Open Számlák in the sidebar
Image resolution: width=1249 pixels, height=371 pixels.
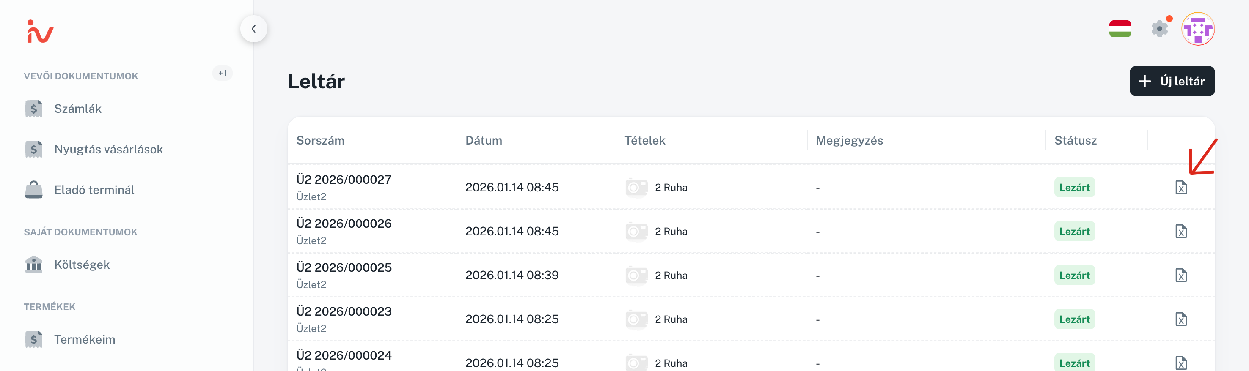pyautogui.click(x=77, y=109)
